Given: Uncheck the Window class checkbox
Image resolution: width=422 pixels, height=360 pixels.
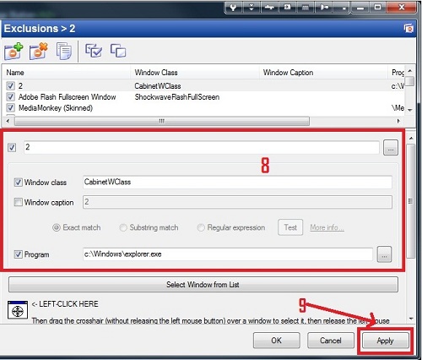Looking at the screenshot, I should 19,183.
